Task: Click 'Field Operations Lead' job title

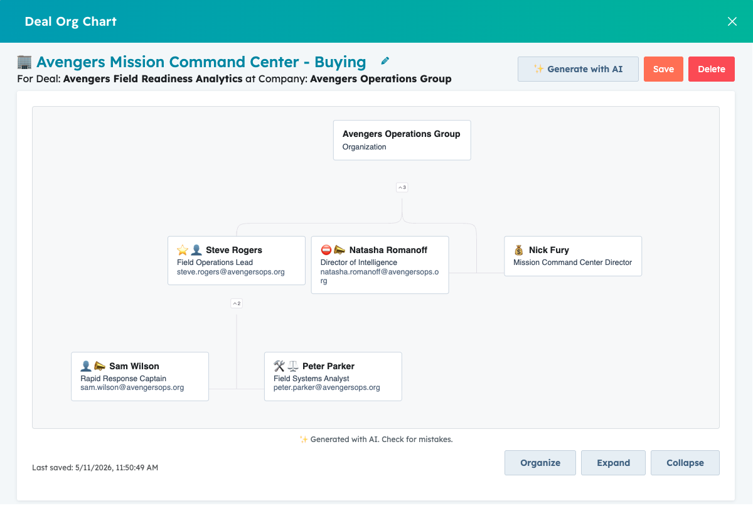Action: [x=215, y=262]
